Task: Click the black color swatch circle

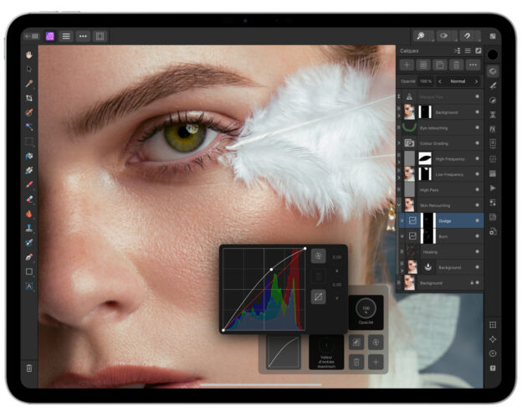Action: (x=493, y=54)
